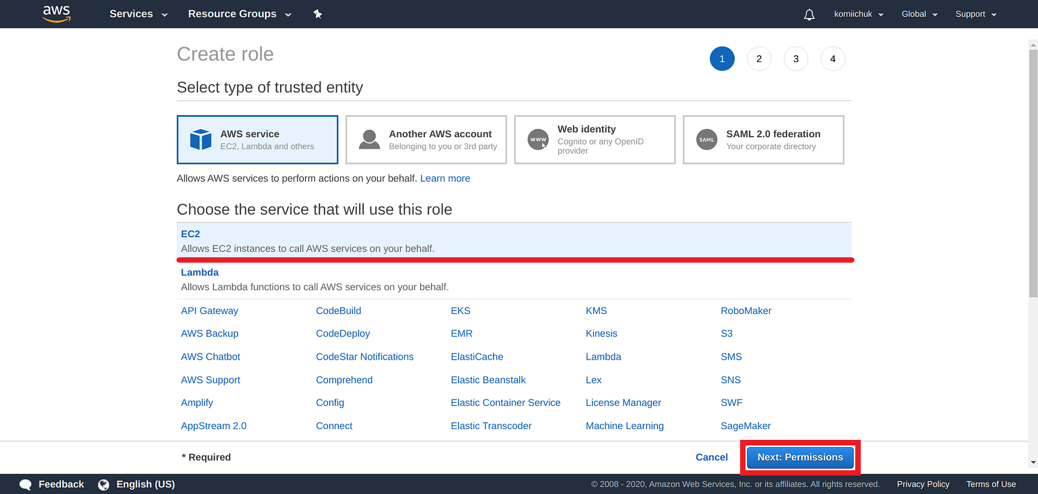The height and width of the screenshot is (494, 1038).
Task: Click the Web identity www icon
Action: (538, 139)
